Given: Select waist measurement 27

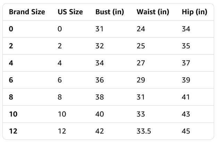Looking at the screenshot, I should 141,63.
